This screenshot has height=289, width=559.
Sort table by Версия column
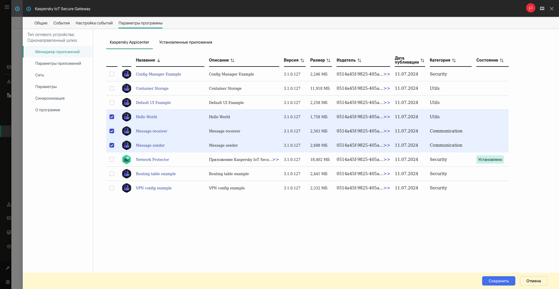point(294,60)
